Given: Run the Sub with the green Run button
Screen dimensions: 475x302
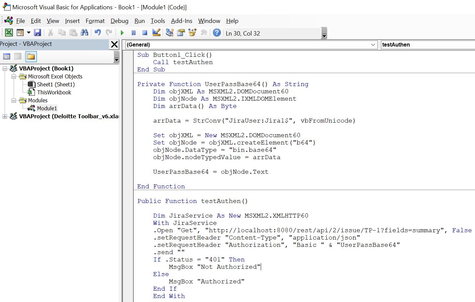Looking at the screenshot, I should [122, 33].
